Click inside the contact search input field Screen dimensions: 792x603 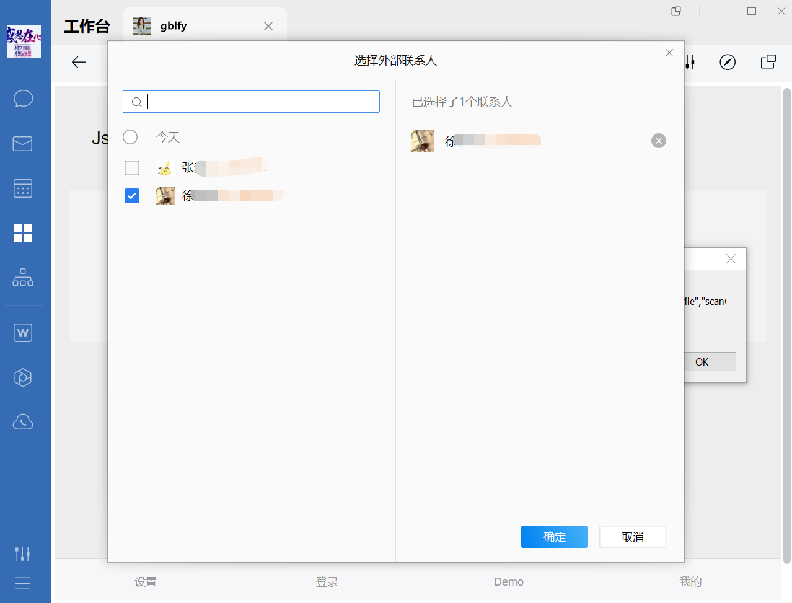[x=251, y=101]
